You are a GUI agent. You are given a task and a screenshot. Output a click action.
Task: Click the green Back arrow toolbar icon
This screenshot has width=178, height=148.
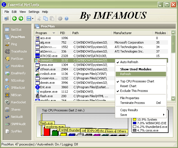pyautogui.click(x=14, y=18)
